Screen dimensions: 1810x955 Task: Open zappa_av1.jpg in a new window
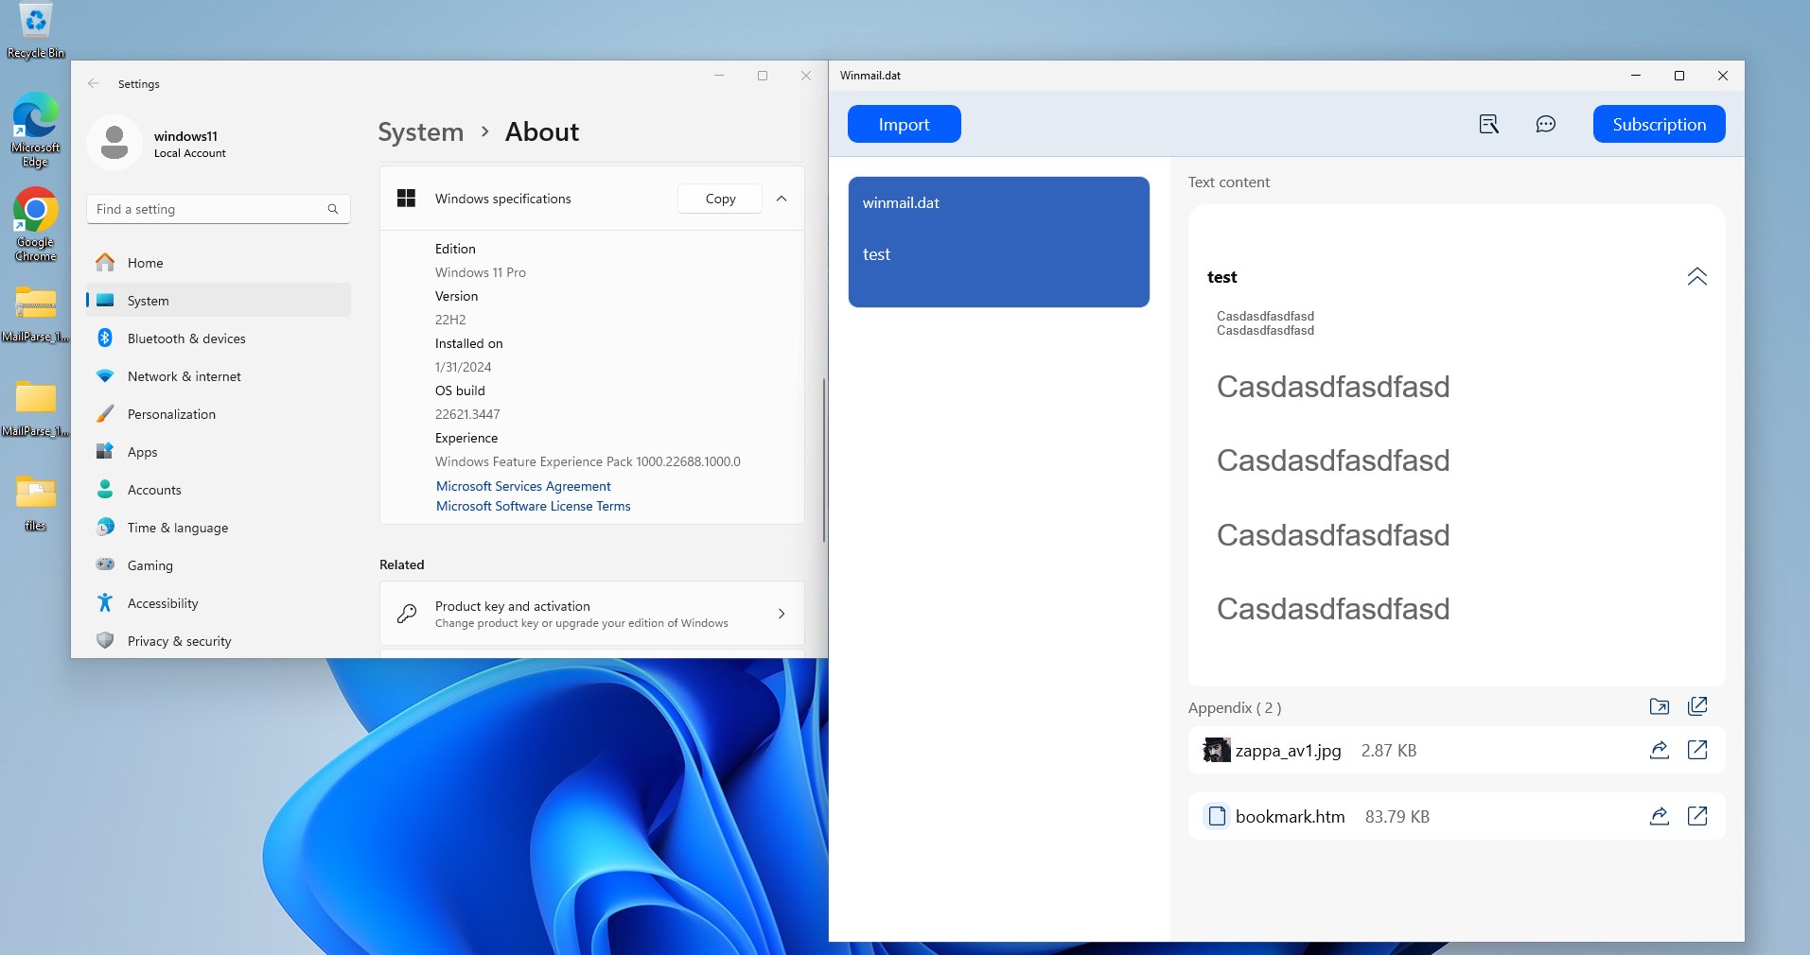click(x=1698, y=750)
